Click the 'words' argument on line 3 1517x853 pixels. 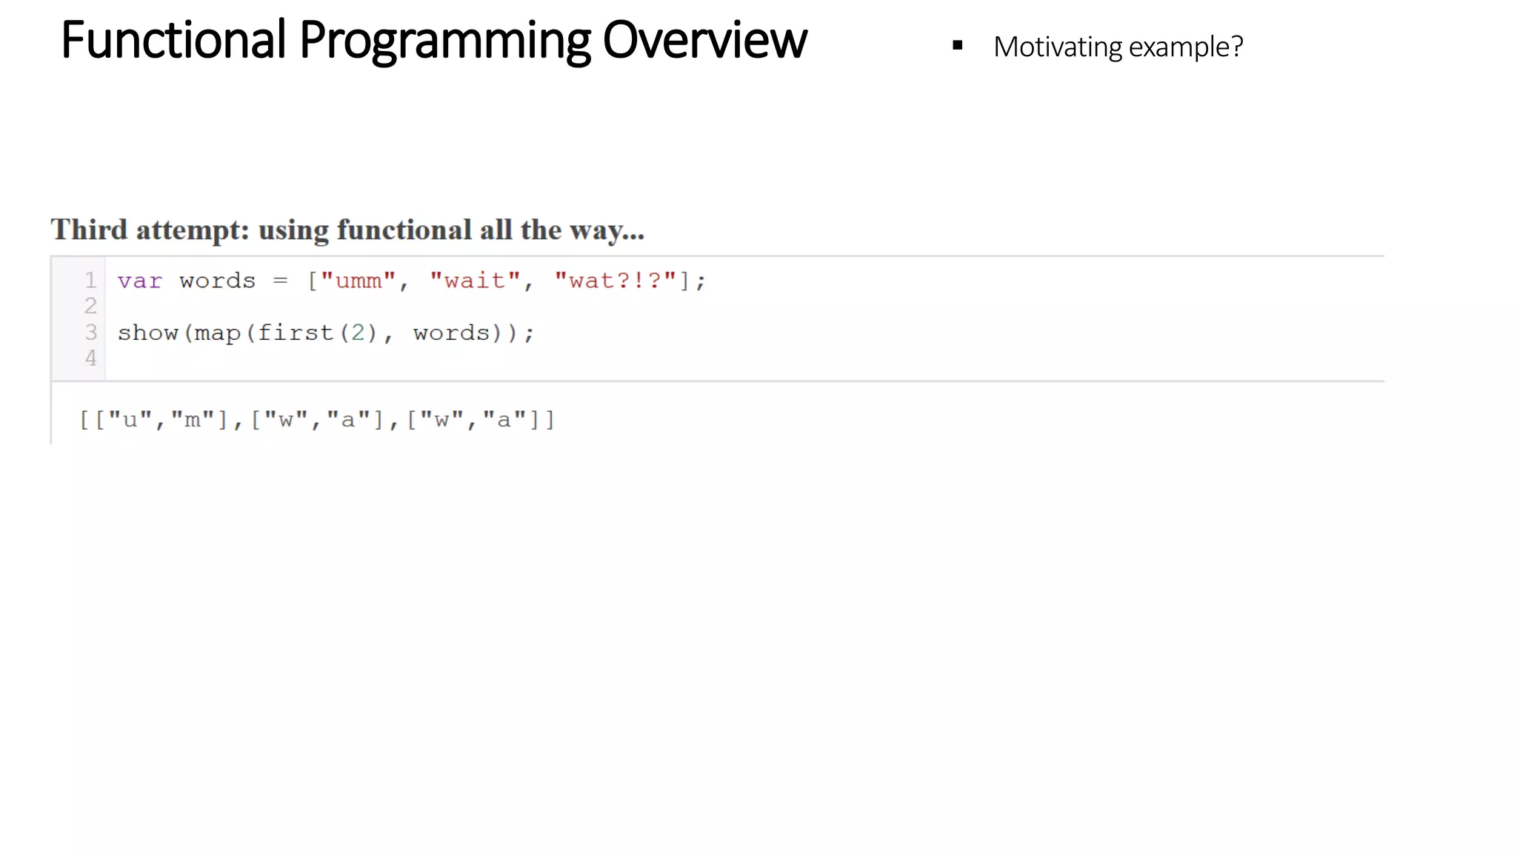tap(451, 333)
